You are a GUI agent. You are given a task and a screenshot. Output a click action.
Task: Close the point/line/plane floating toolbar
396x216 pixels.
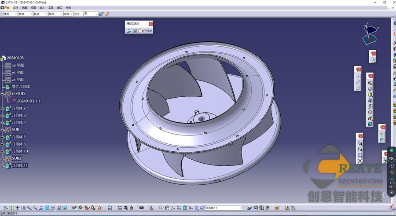359,70
